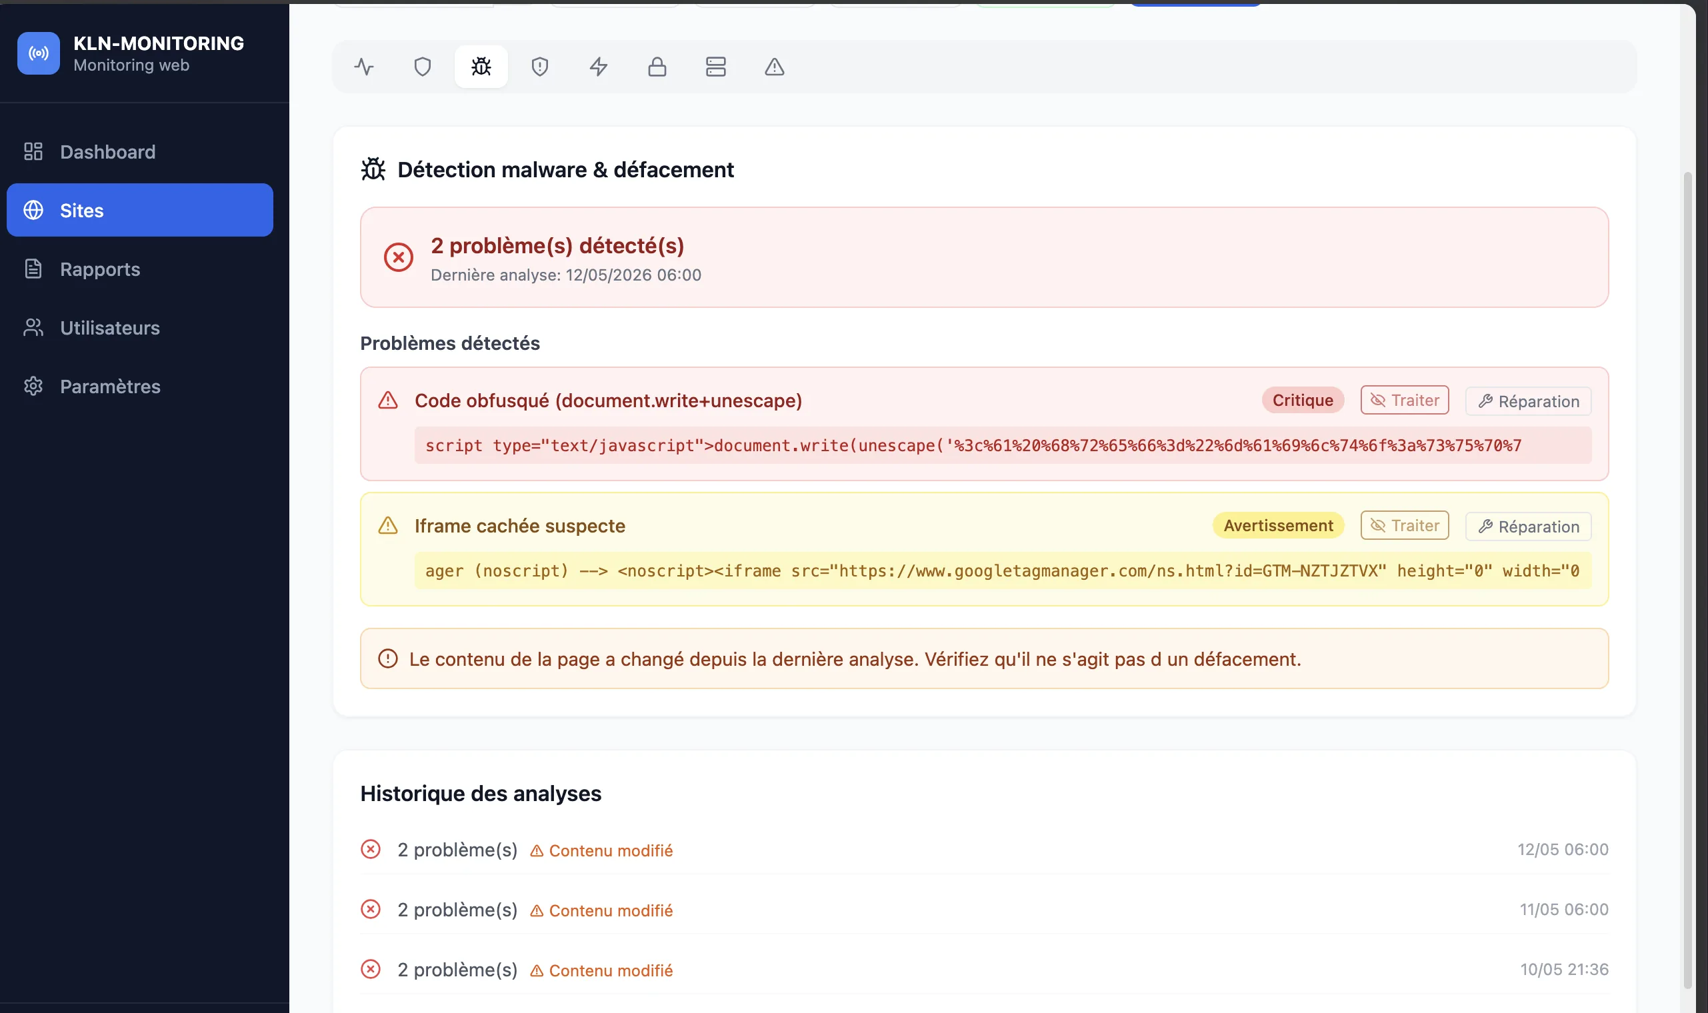
Task: Click the warning triangle beside Code obfusqué
Action: pos(388,400)
